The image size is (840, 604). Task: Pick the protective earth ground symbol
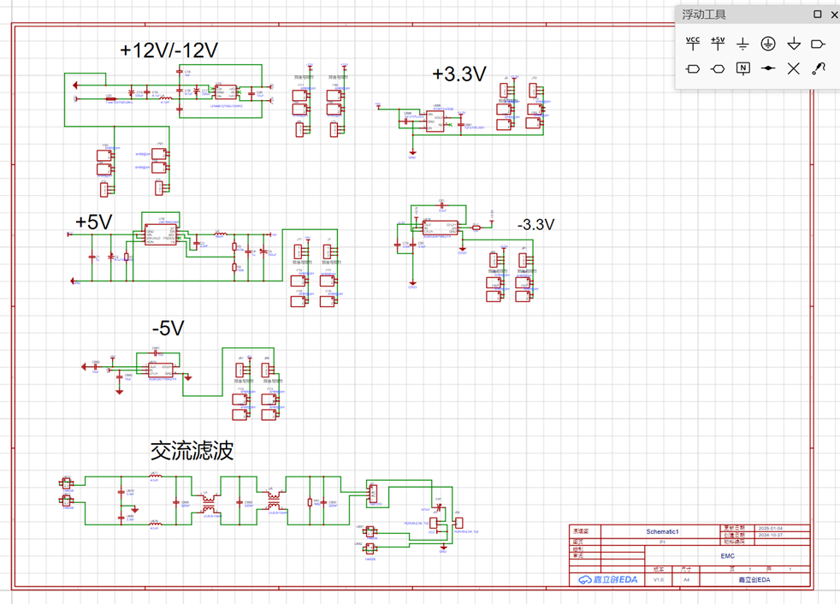pyautogui.click(x=768, y=44)
